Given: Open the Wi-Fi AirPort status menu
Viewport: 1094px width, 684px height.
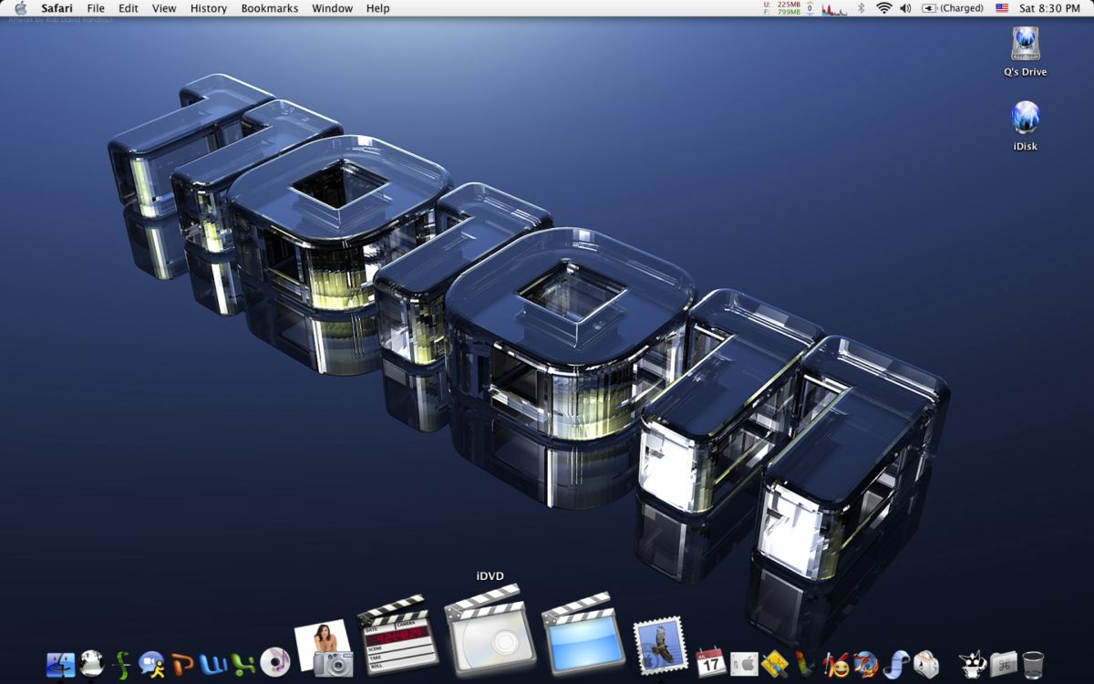Looking at the screenshot, I should (883, 8).
